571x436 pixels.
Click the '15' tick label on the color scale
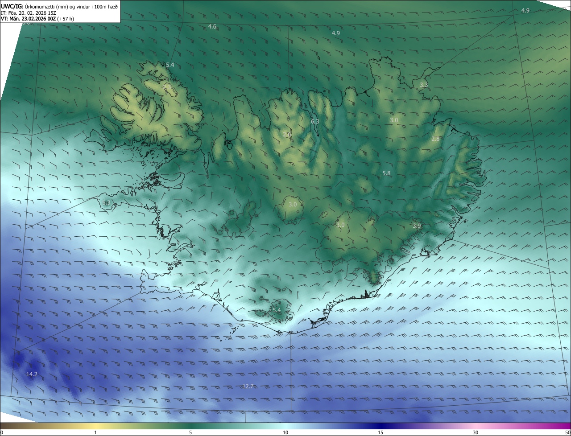[x=381, y=432]
